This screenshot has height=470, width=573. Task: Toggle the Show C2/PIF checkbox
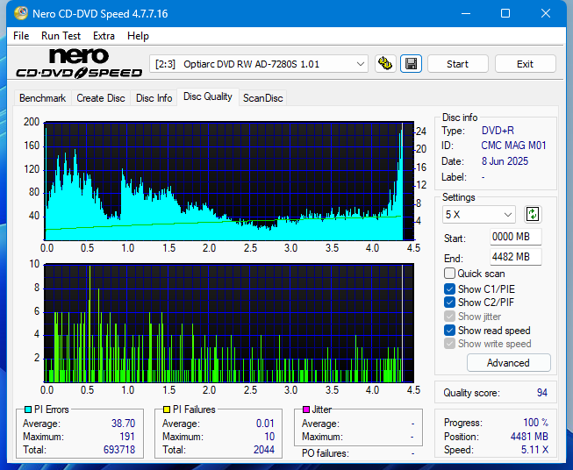click(450, 303)
